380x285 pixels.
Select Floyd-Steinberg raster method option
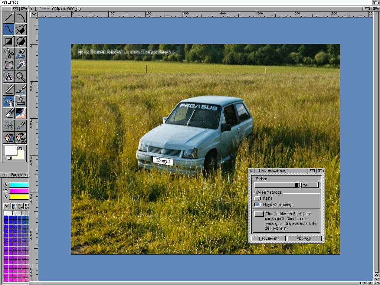pos(258,205)
